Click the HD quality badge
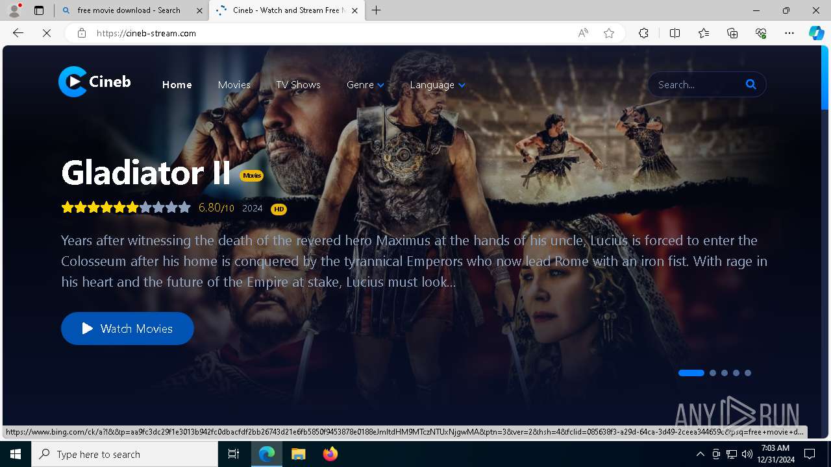This screenshot has width=831, height=467. (279, 209)
